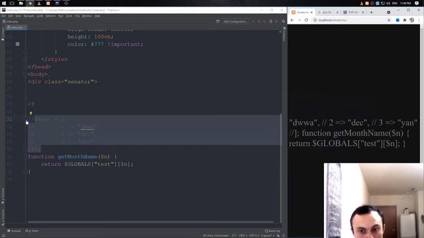
Task: Toggle tool window bars icon in status corner
Action: click(x=3, y=235)
